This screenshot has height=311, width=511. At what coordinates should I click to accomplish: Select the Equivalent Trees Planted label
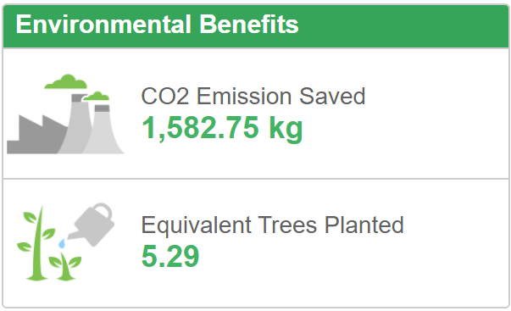point(272,225)
